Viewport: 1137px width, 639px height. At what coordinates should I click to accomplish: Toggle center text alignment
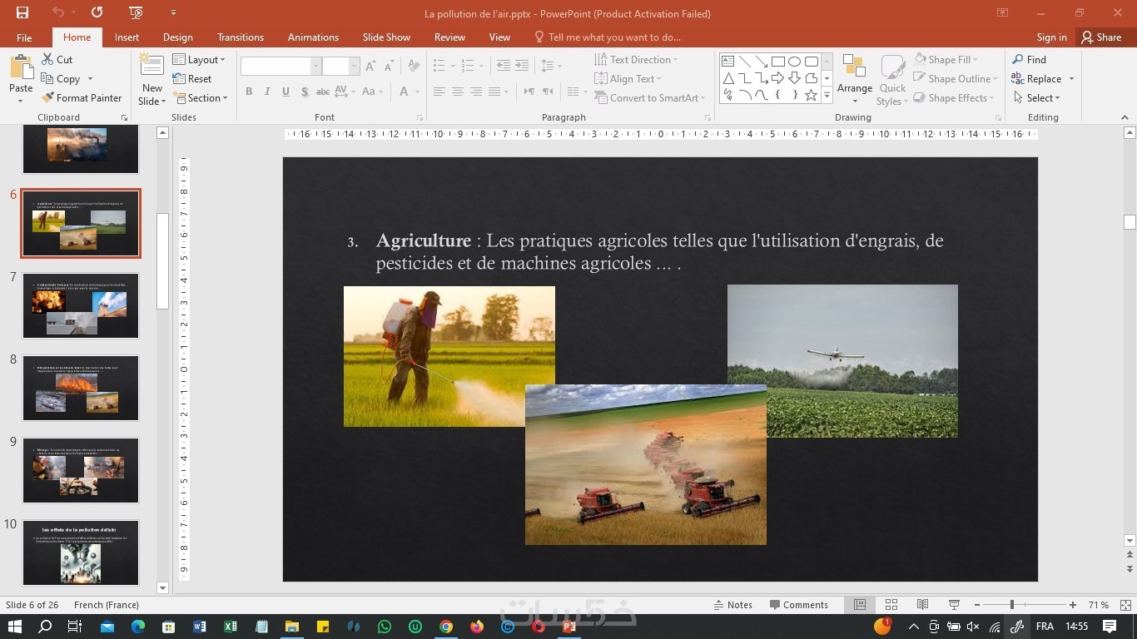(457, 92)
